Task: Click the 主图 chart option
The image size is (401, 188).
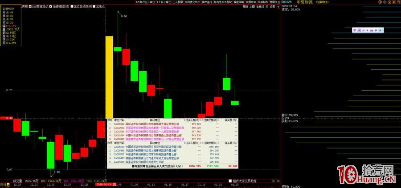Action: [252, 7]
